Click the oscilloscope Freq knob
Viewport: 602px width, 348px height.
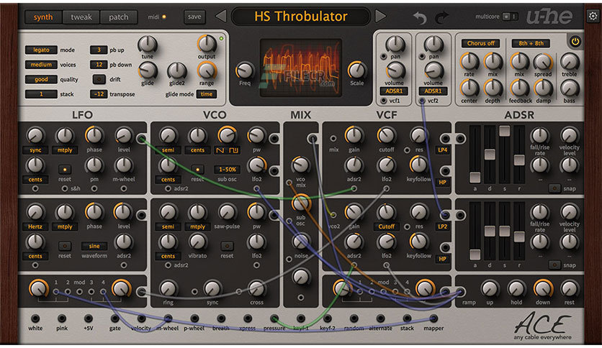245,70
